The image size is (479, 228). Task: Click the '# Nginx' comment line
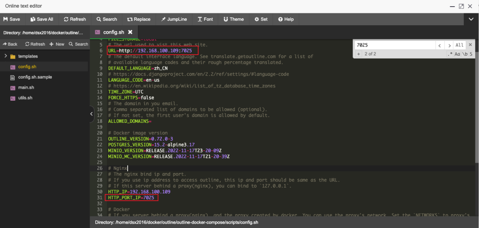(118, 168)
